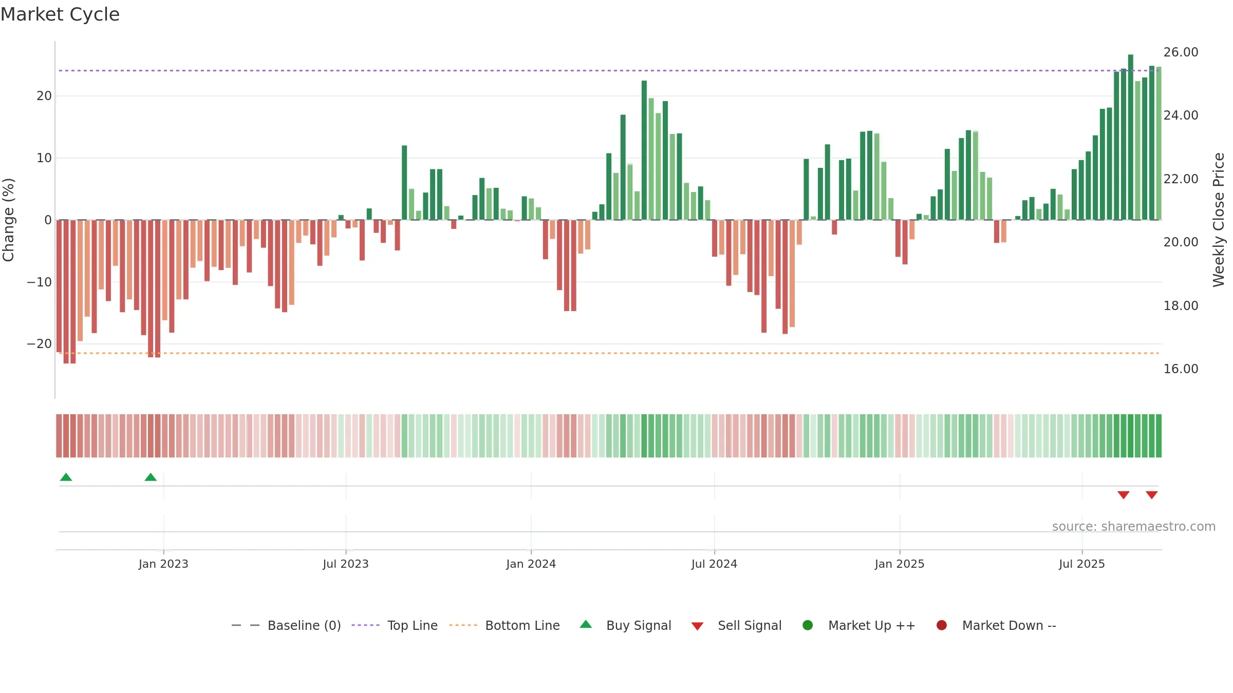This screenshot has height=693, width=1233.
Task: Click the Market Up ++ green dot
Action: pos(808,625)
